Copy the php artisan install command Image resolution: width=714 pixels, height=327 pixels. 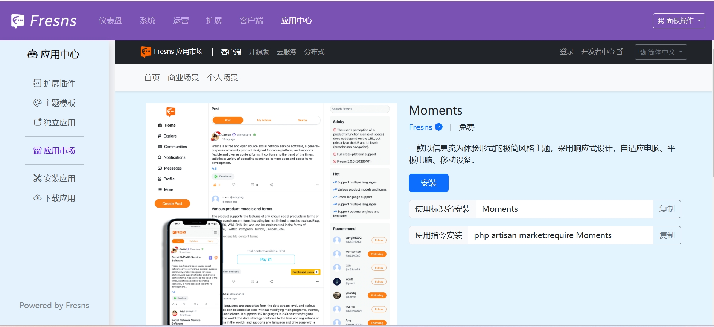pyautogui.click(x=667, y=235)
